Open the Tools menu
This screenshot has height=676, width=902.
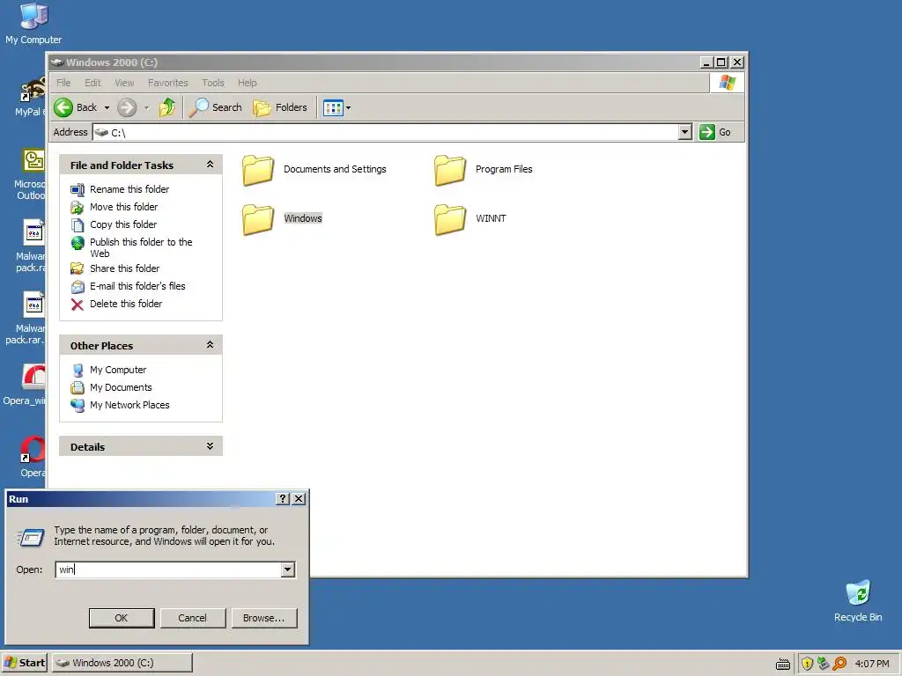[x=213, y=83]
